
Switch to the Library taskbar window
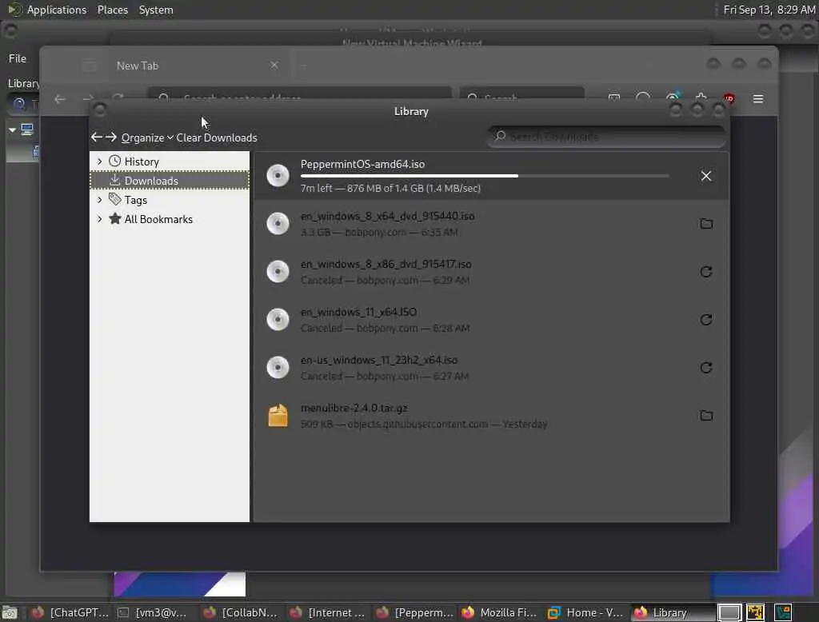click(x=672, y=612)
